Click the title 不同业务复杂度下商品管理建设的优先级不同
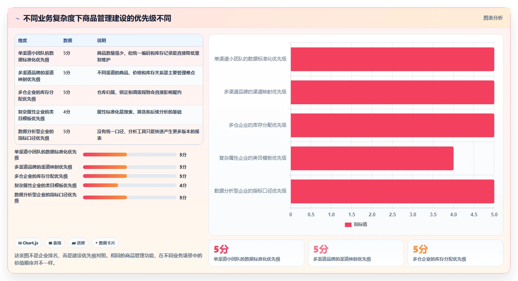This screenshot has height=281, width=518. pyautogui.click(x=97, y=18)
